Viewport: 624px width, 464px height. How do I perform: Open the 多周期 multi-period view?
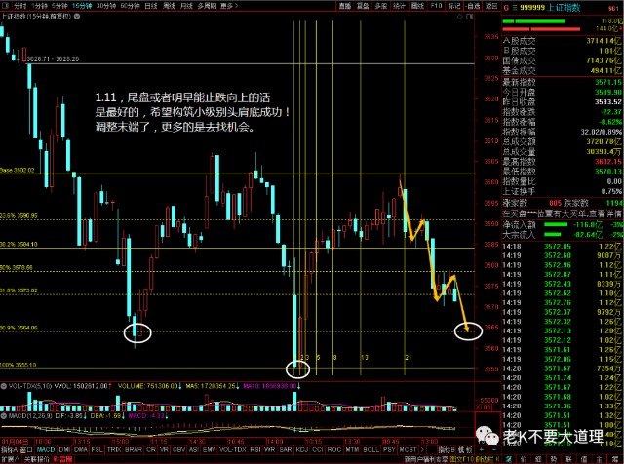point(207,6)
